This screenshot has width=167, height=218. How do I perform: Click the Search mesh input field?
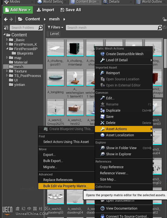(x=112, y=27)
